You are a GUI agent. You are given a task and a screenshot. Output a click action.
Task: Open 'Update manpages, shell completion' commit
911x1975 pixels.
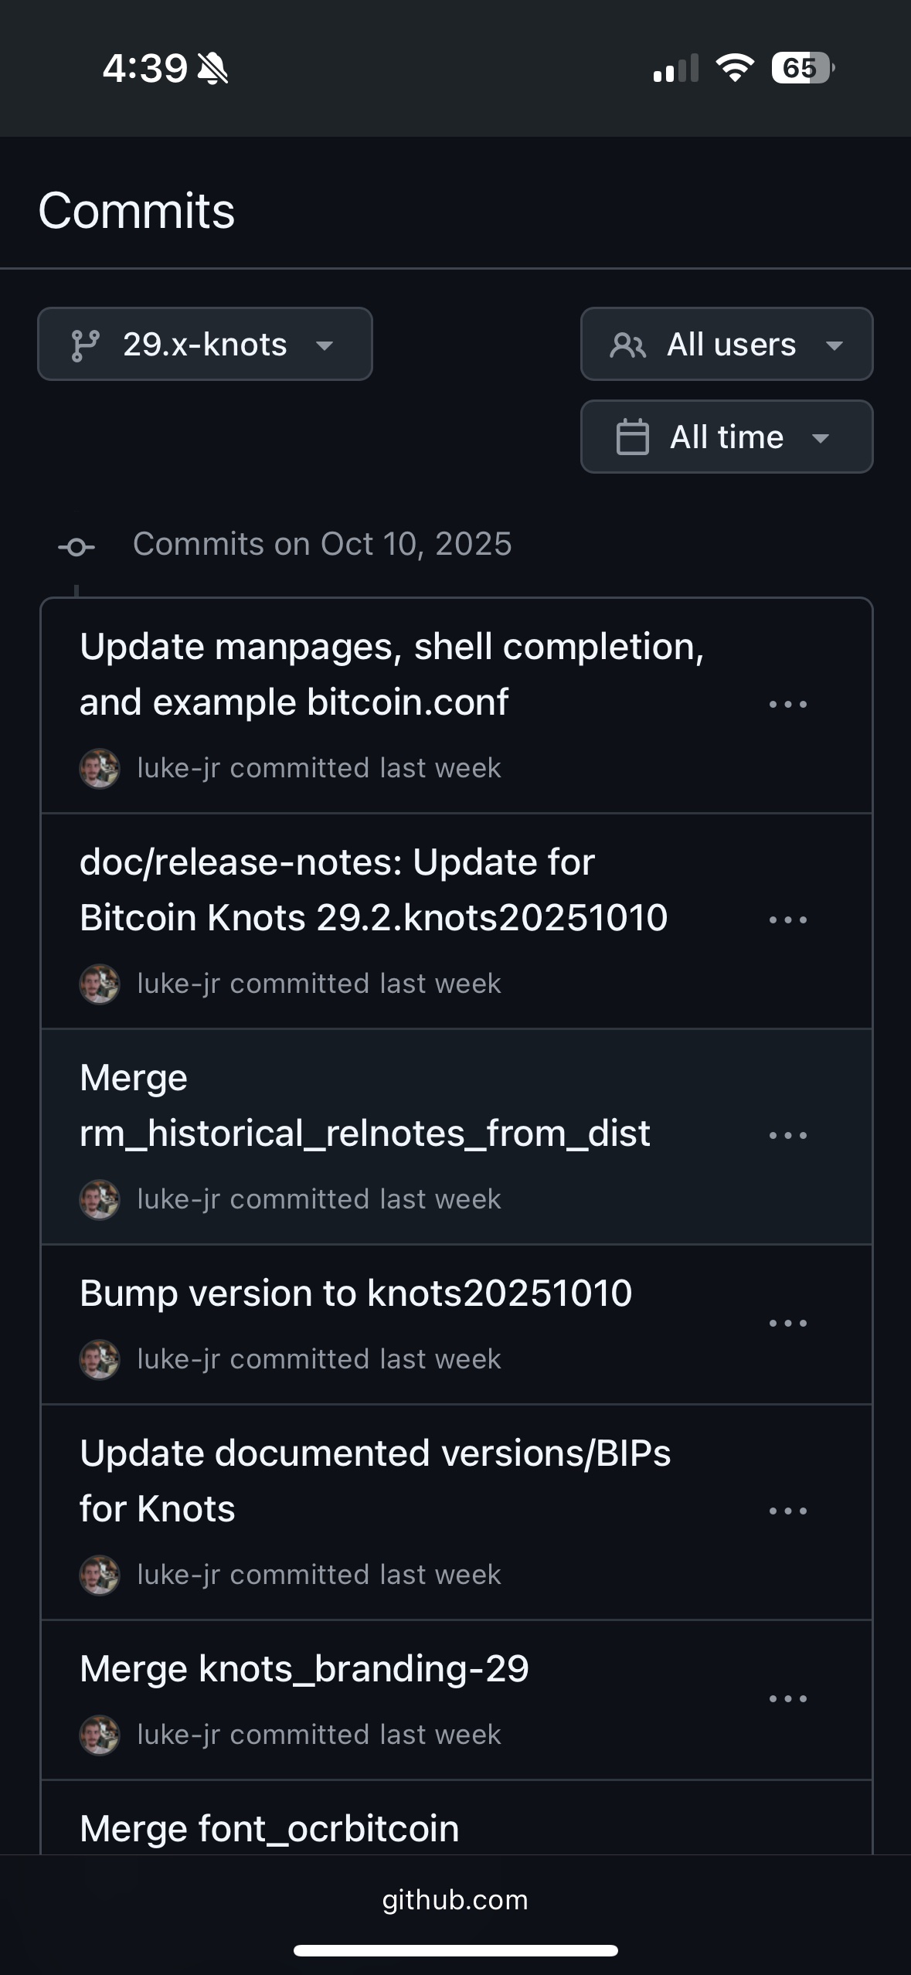tap(392, 674)
